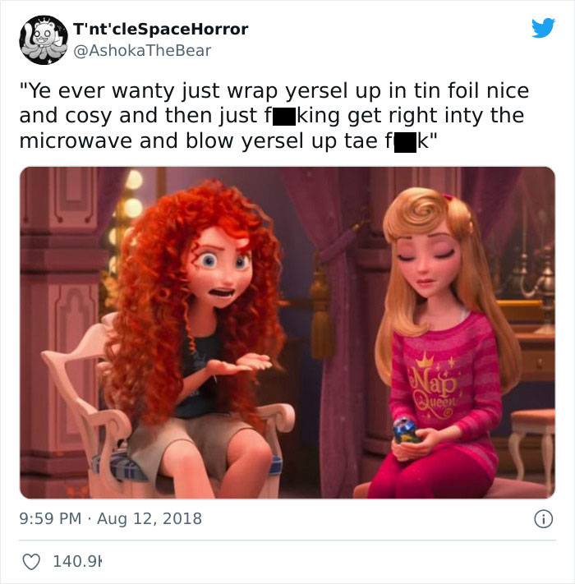Visit the @AshokaTheBear handle
This screenshot has height=584, width=575.
click(142, 51)
